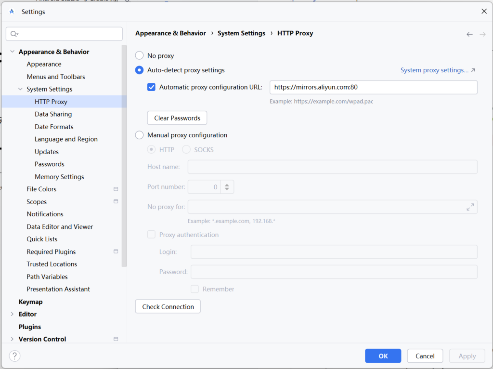Click the help question mark icon
The height and width of the screenshot is (369, 493).
point(14,356)
